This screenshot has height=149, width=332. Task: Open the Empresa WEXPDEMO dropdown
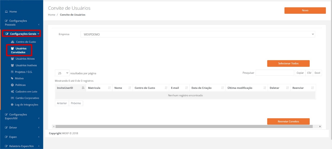(x=198, y=34)
